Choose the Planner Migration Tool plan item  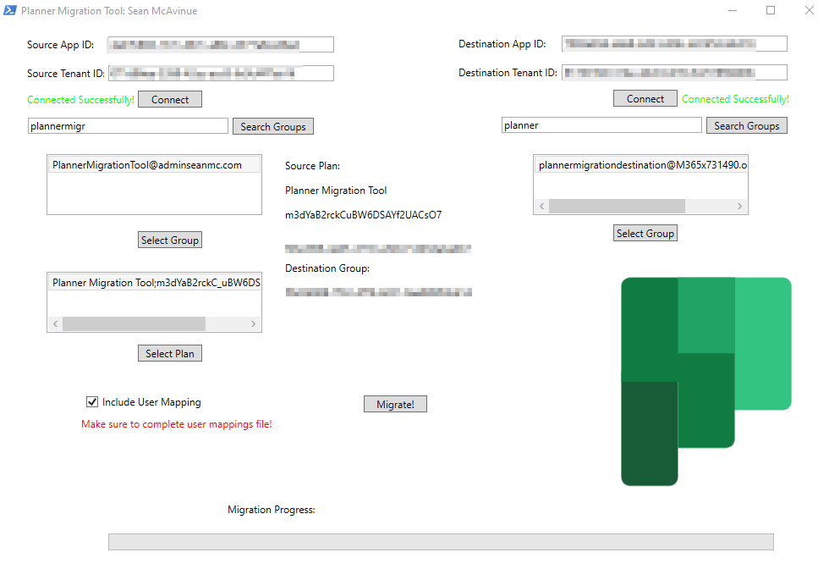click(x=156, y=283)
